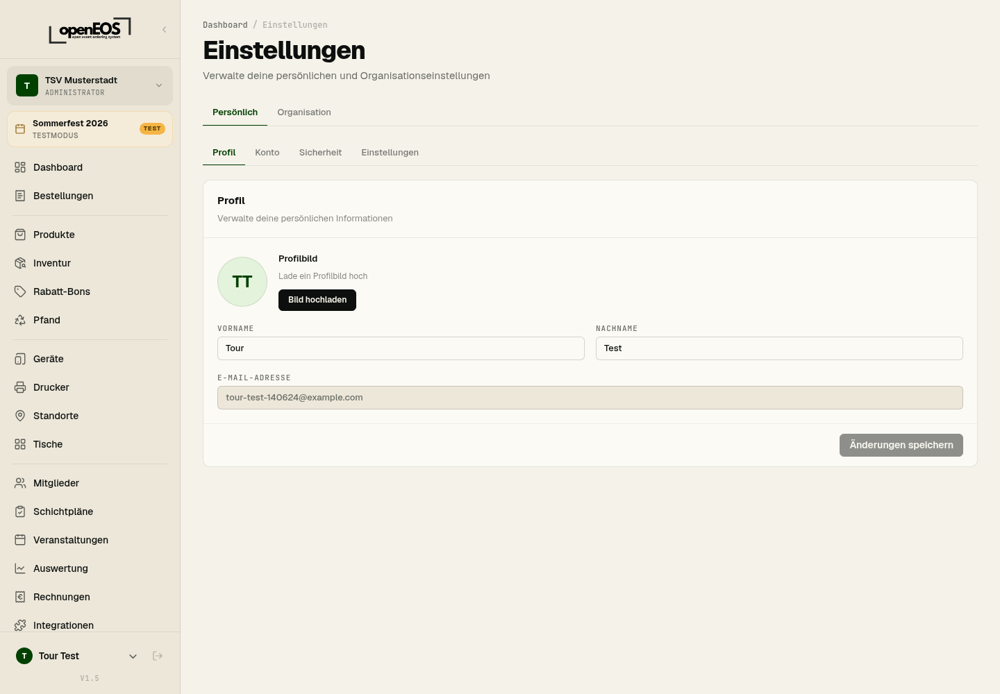Click the Inventur package icon
This screenshot has width=1000, height=694.
[20, 263]
